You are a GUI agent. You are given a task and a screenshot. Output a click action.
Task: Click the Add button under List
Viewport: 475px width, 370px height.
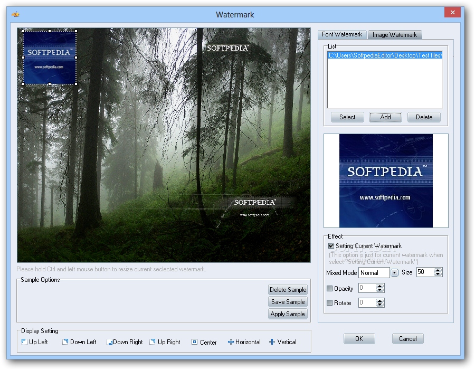coord(385,117)
